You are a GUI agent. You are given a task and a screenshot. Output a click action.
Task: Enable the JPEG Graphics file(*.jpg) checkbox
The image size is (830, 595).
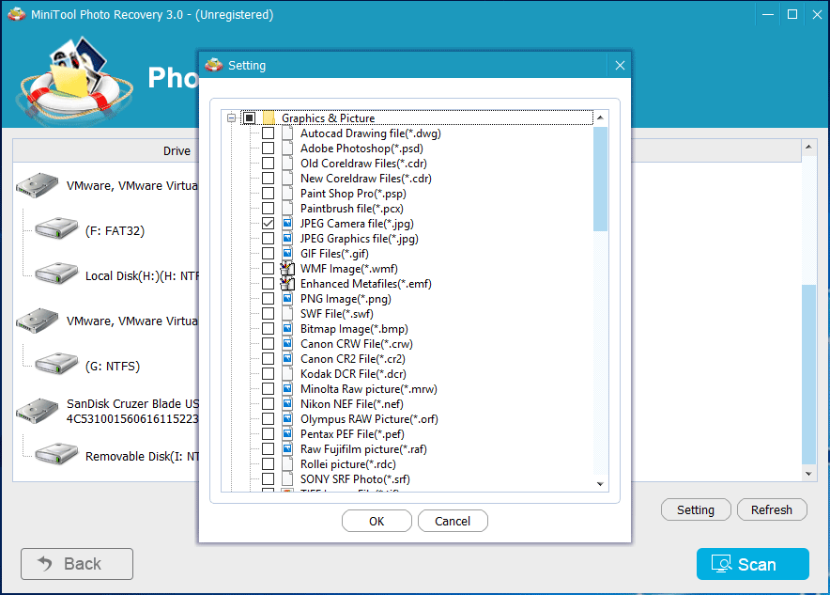coord(269,239)
